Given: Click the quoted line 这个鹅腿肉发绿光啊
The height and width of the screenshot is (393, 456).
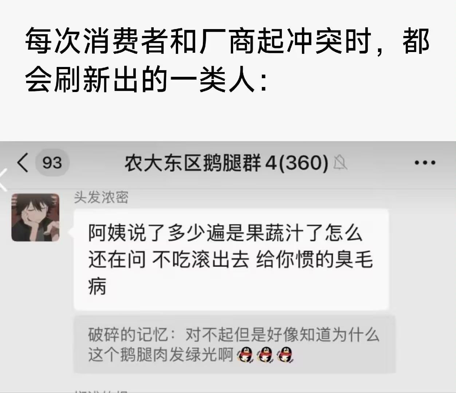Looking at the screenshot, I should (x=161, y=354).
